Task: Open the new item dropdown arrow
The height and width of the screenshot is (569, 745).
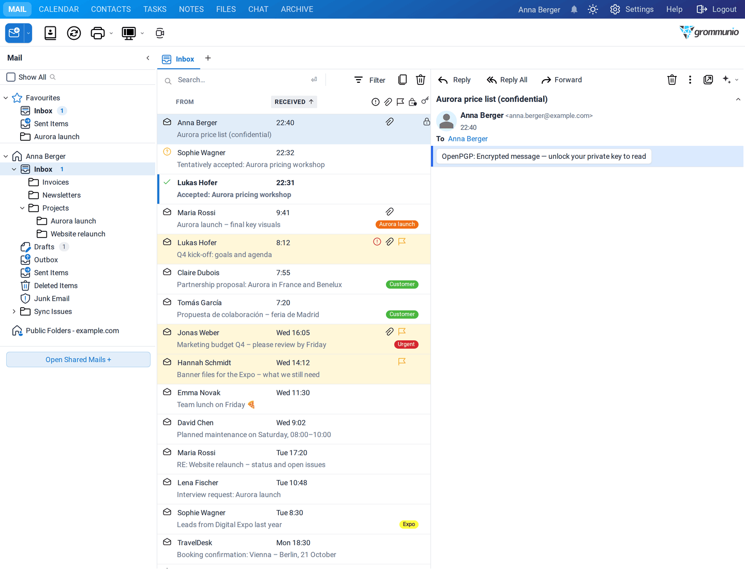Action: pyautogui.click(x=28, y=33)
